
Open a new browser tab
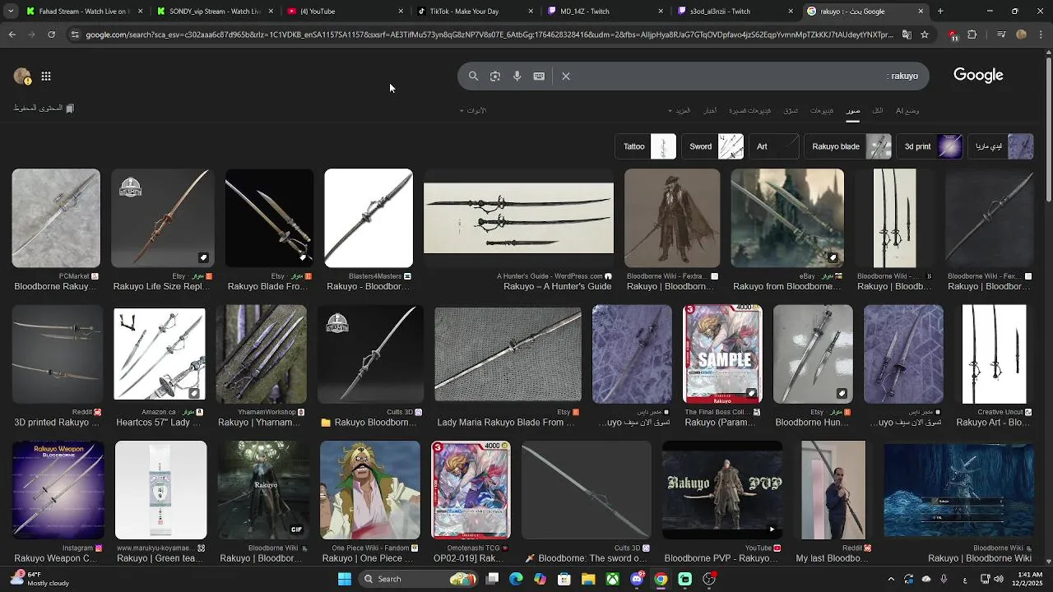click(x=940, y=12)
